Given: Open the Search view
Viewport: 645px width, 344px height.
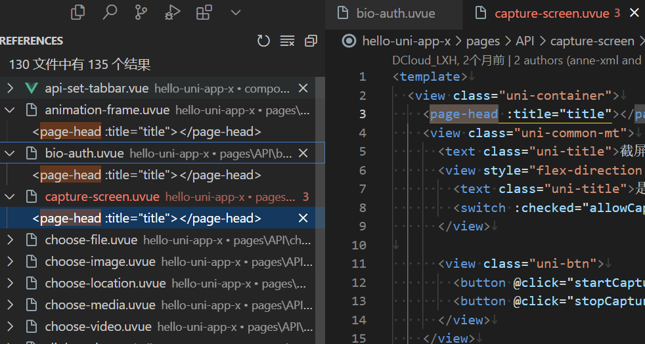Looking at the screenshot, I should 110,12.
